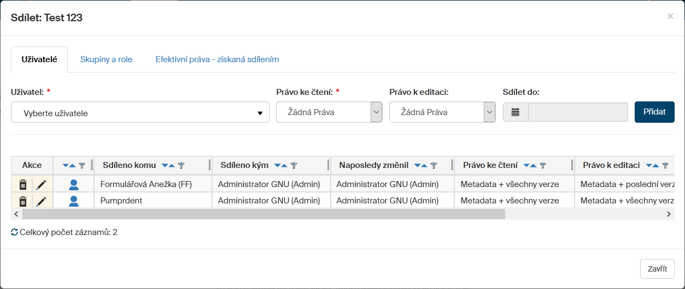
Task: Sort the Právo ke čtení column
Action: 530,166
